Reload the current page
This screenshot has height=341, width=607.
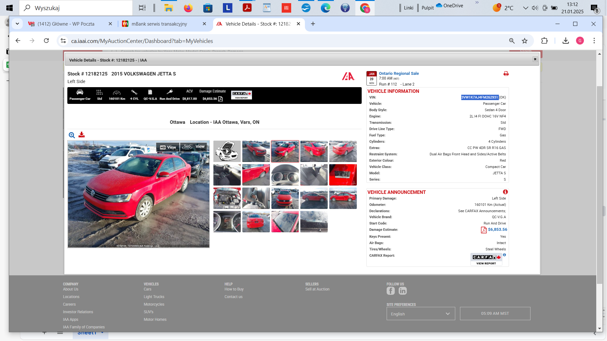[x=46, y=41]
